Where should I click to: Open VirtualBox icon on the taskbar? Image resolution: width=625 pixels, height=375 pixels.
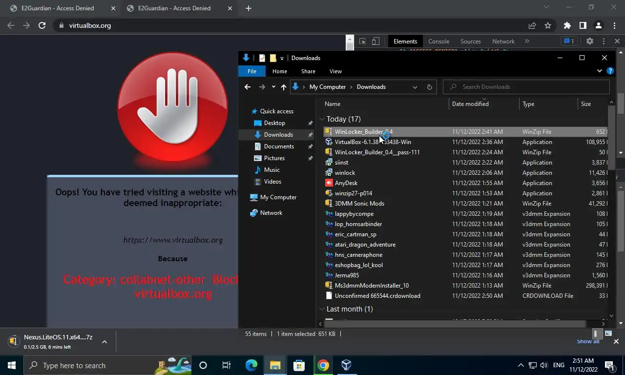click(346, 365)
